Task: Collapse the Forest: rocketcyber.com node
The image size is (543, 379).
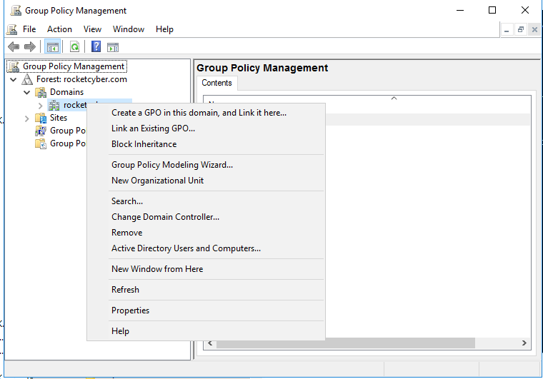Action: tap(14, 79)
